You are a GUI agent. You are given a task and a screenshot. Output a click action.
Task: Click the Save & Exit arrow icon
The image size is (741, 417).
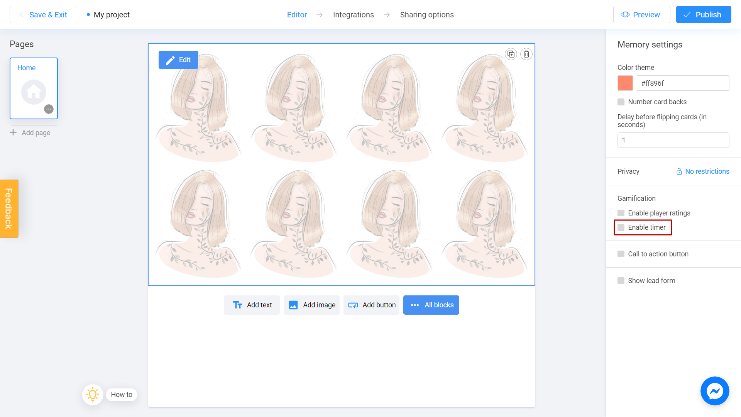coord(21,15)
